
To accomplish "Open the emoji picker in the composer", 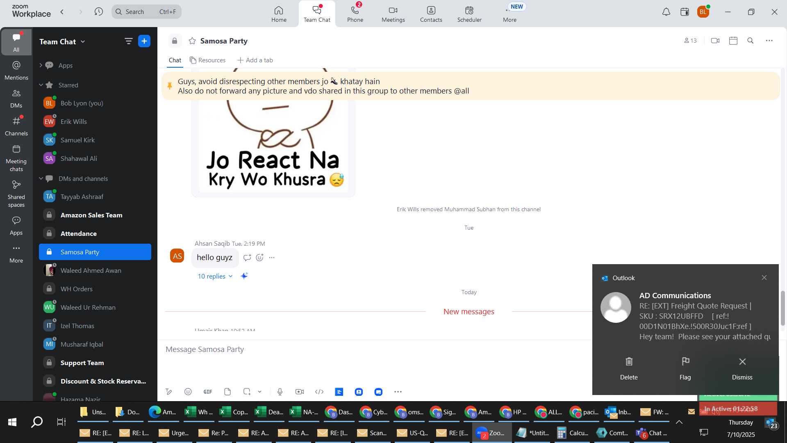I will (188, 392).
